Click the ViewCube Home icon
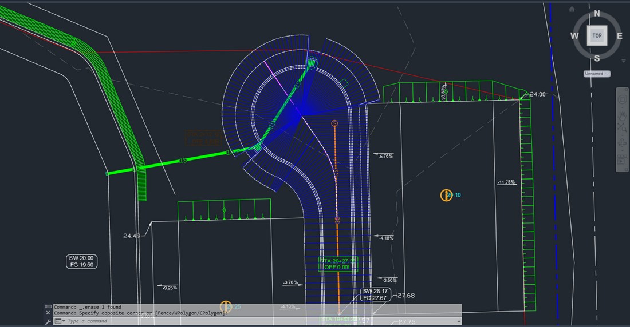Screen dimensions: 630x327 (x=572, y=9)
